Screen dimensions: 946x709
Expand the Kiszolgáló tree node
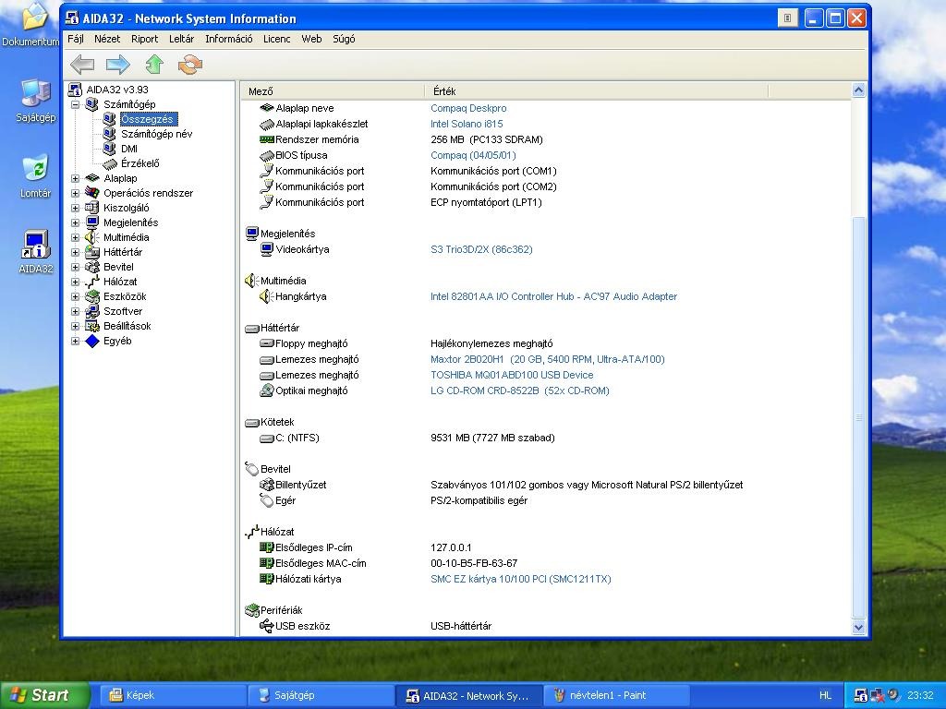[76, 208]
